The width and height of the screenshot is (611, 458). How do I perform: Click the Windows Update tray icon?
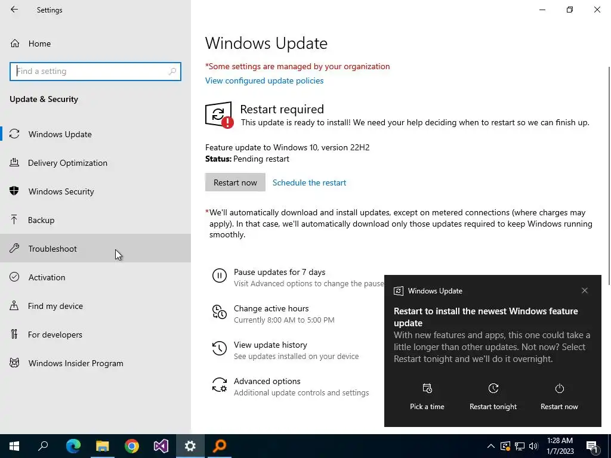pyautogui.click(x=505, y=446)
